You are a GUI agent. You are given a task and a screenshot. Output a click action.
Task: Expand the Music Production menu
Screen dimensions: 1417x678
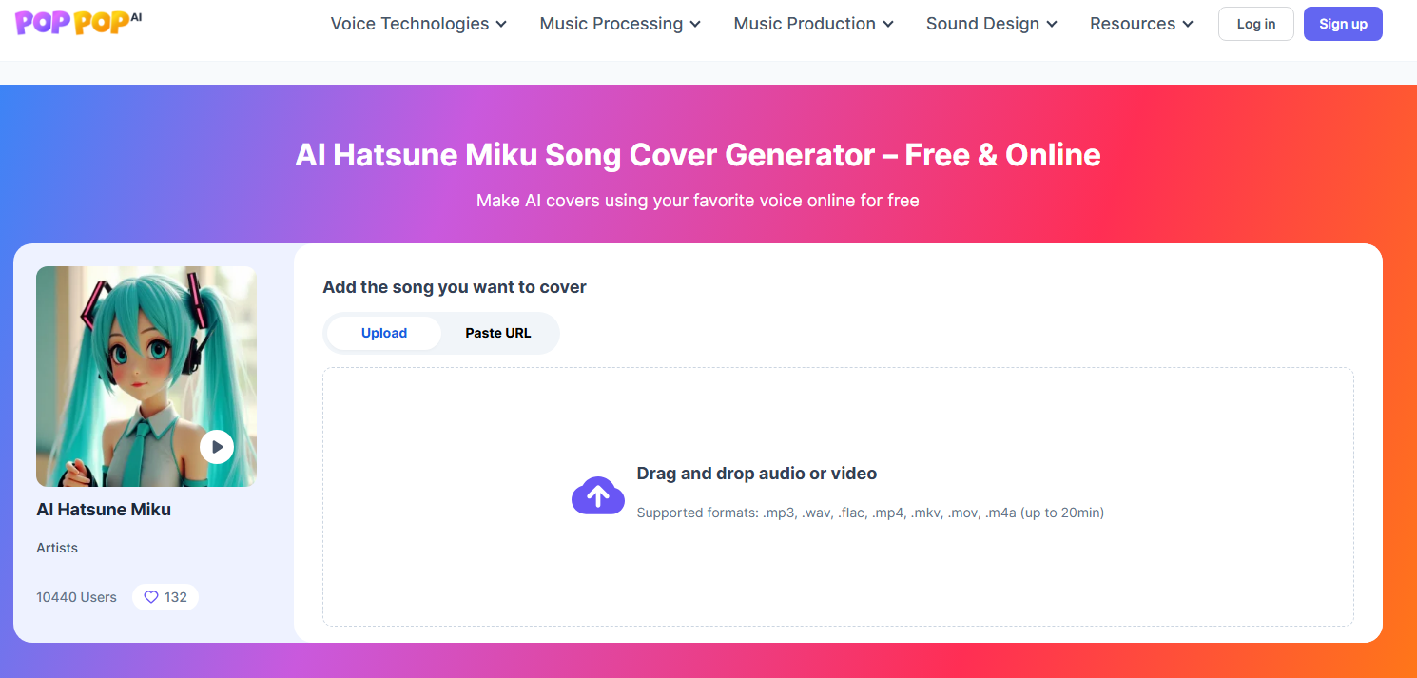[813, 25]
